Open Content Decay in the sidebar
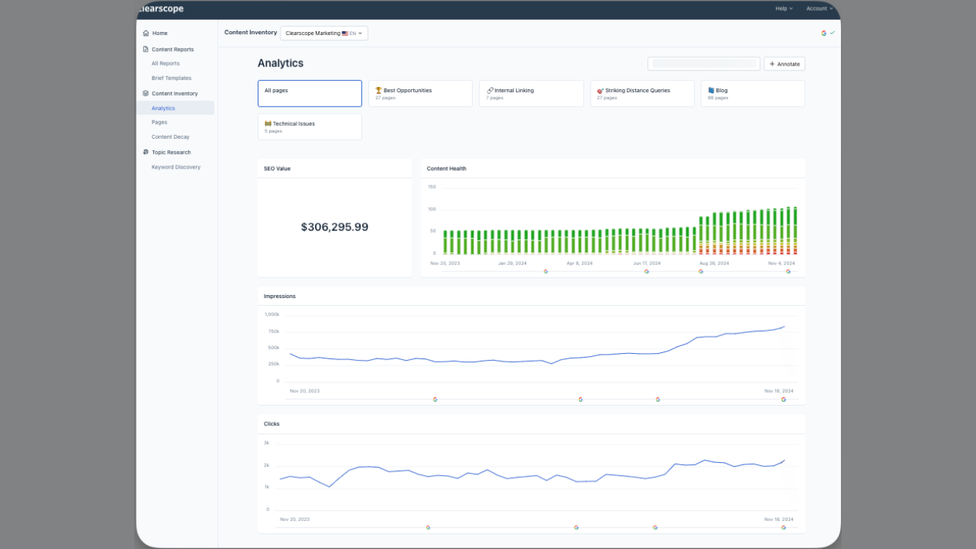The height and width of the screenshot is (549, 976). (x=169, y=137)
